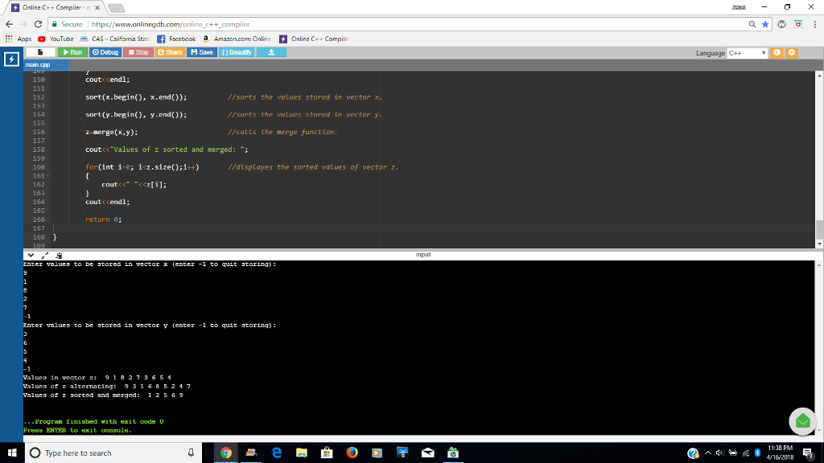This screenshot has width=824, height=463.
Task: Open Microsoft Store from the taskbar
Action: coord(327,453)
